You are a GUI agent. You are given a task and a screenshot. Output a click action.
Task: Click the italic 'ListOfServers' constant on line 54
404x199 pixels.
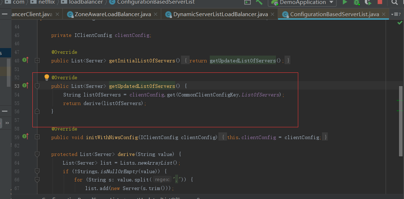(x=260, y=95)
